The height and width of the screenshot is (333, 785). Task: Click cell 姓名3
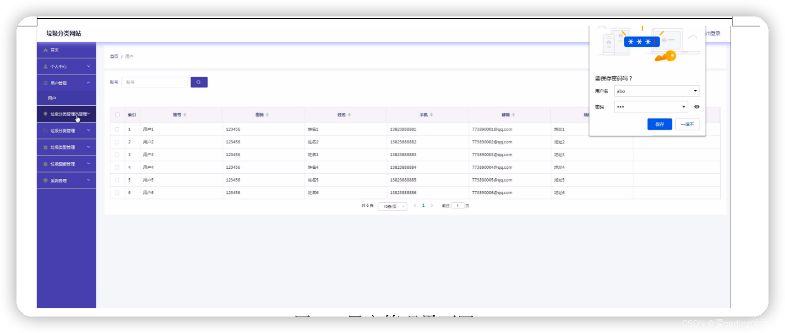coord(313,155)
